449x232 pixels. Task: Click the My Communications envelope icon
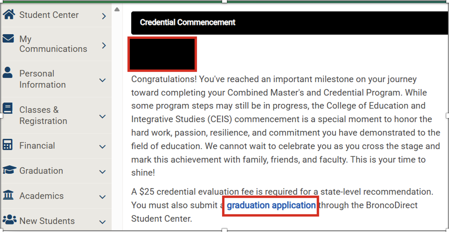pyautogui.click(x=8, y=38)
